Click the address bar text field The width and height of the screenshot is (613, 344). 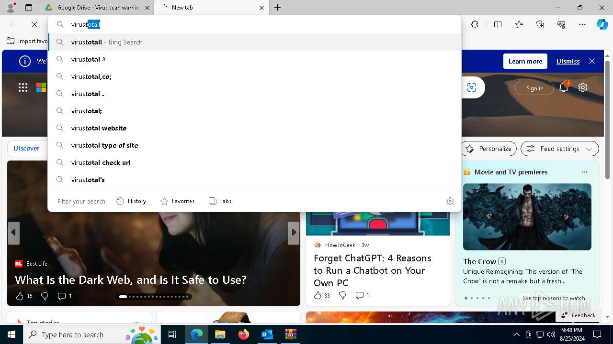tap(255, 24)
